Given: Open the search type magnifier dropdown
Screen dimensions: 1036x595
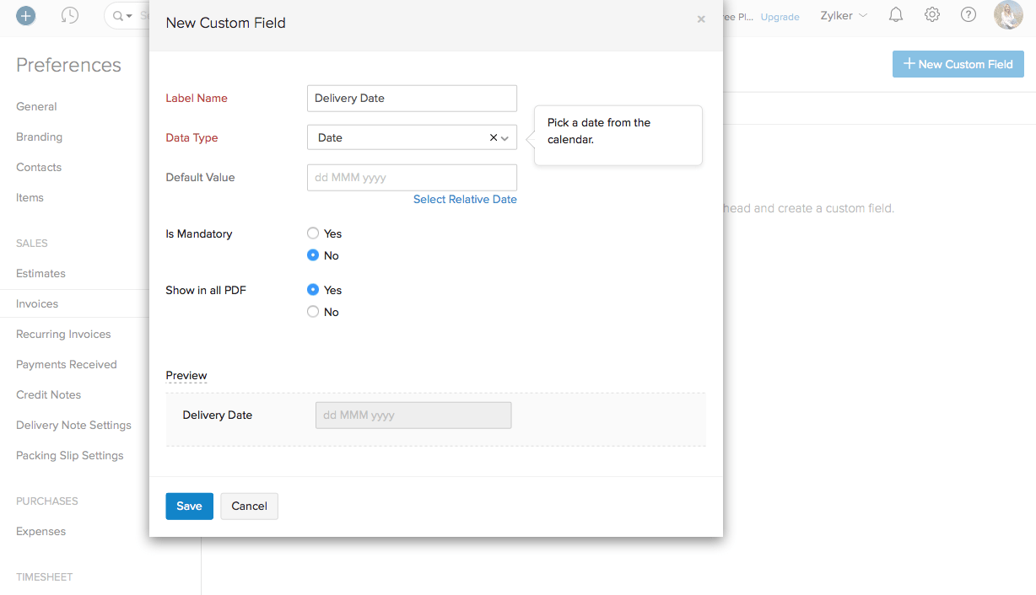Looking at the screenshot, I should 122,16.
